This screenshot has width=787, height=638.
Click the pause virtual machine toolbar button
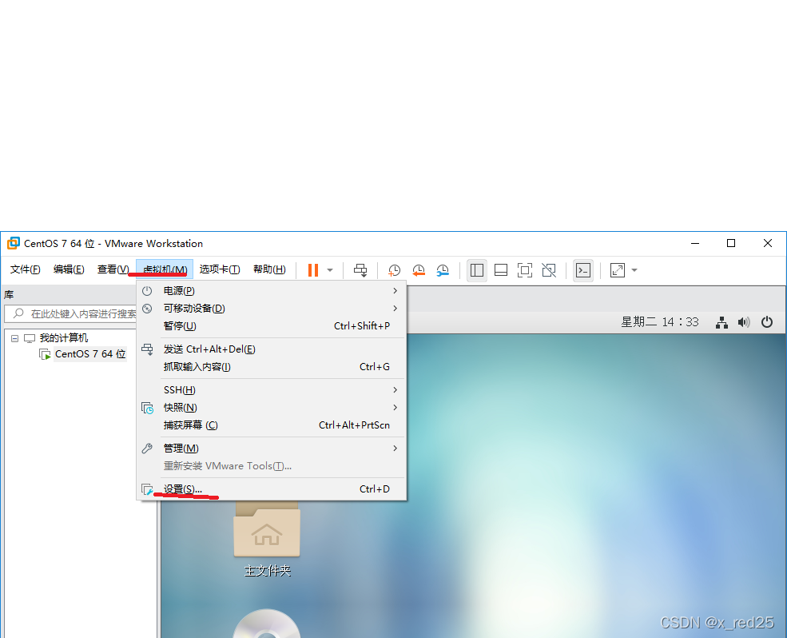click(x=312, y=270)
